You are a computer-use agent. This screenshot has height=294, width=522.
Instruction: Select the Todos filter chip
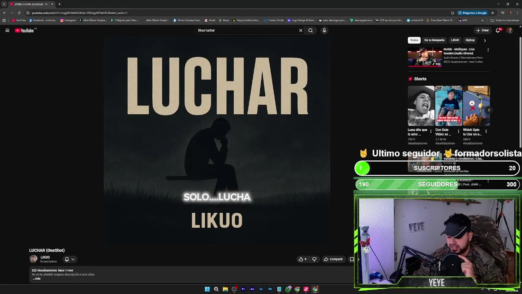click(x=414, y=40)
